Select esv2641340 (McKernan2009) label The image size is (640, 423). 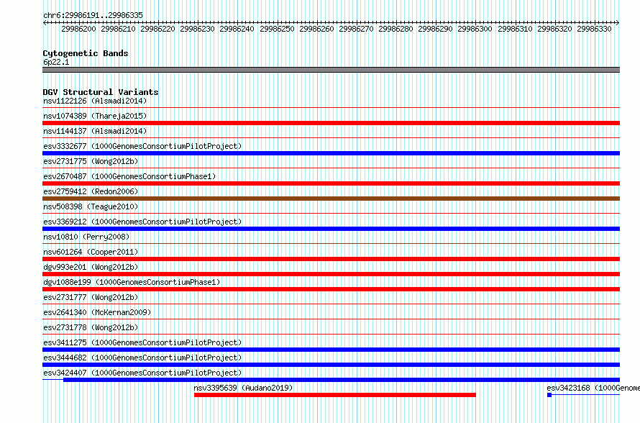pyautogui.click(x=97, y=312)
